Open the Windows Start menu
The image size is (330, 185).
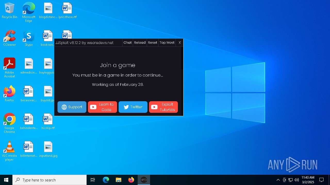click(x=6, y=180)
